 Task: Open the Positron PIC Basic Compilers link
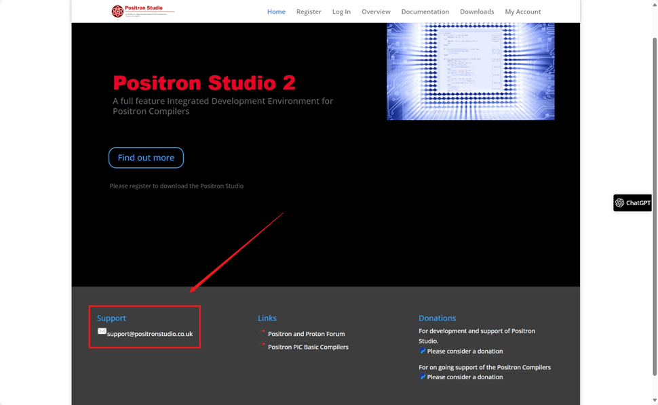(308, 347)
